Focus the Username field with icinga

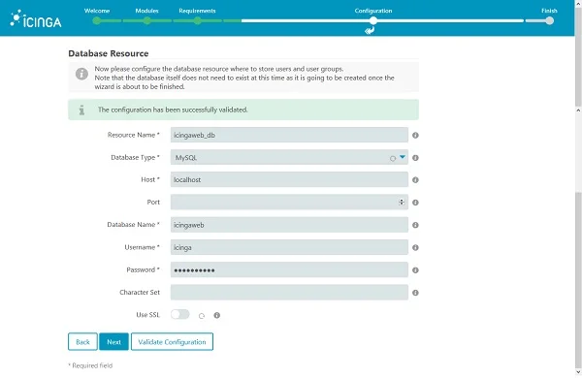click(289, 247)
